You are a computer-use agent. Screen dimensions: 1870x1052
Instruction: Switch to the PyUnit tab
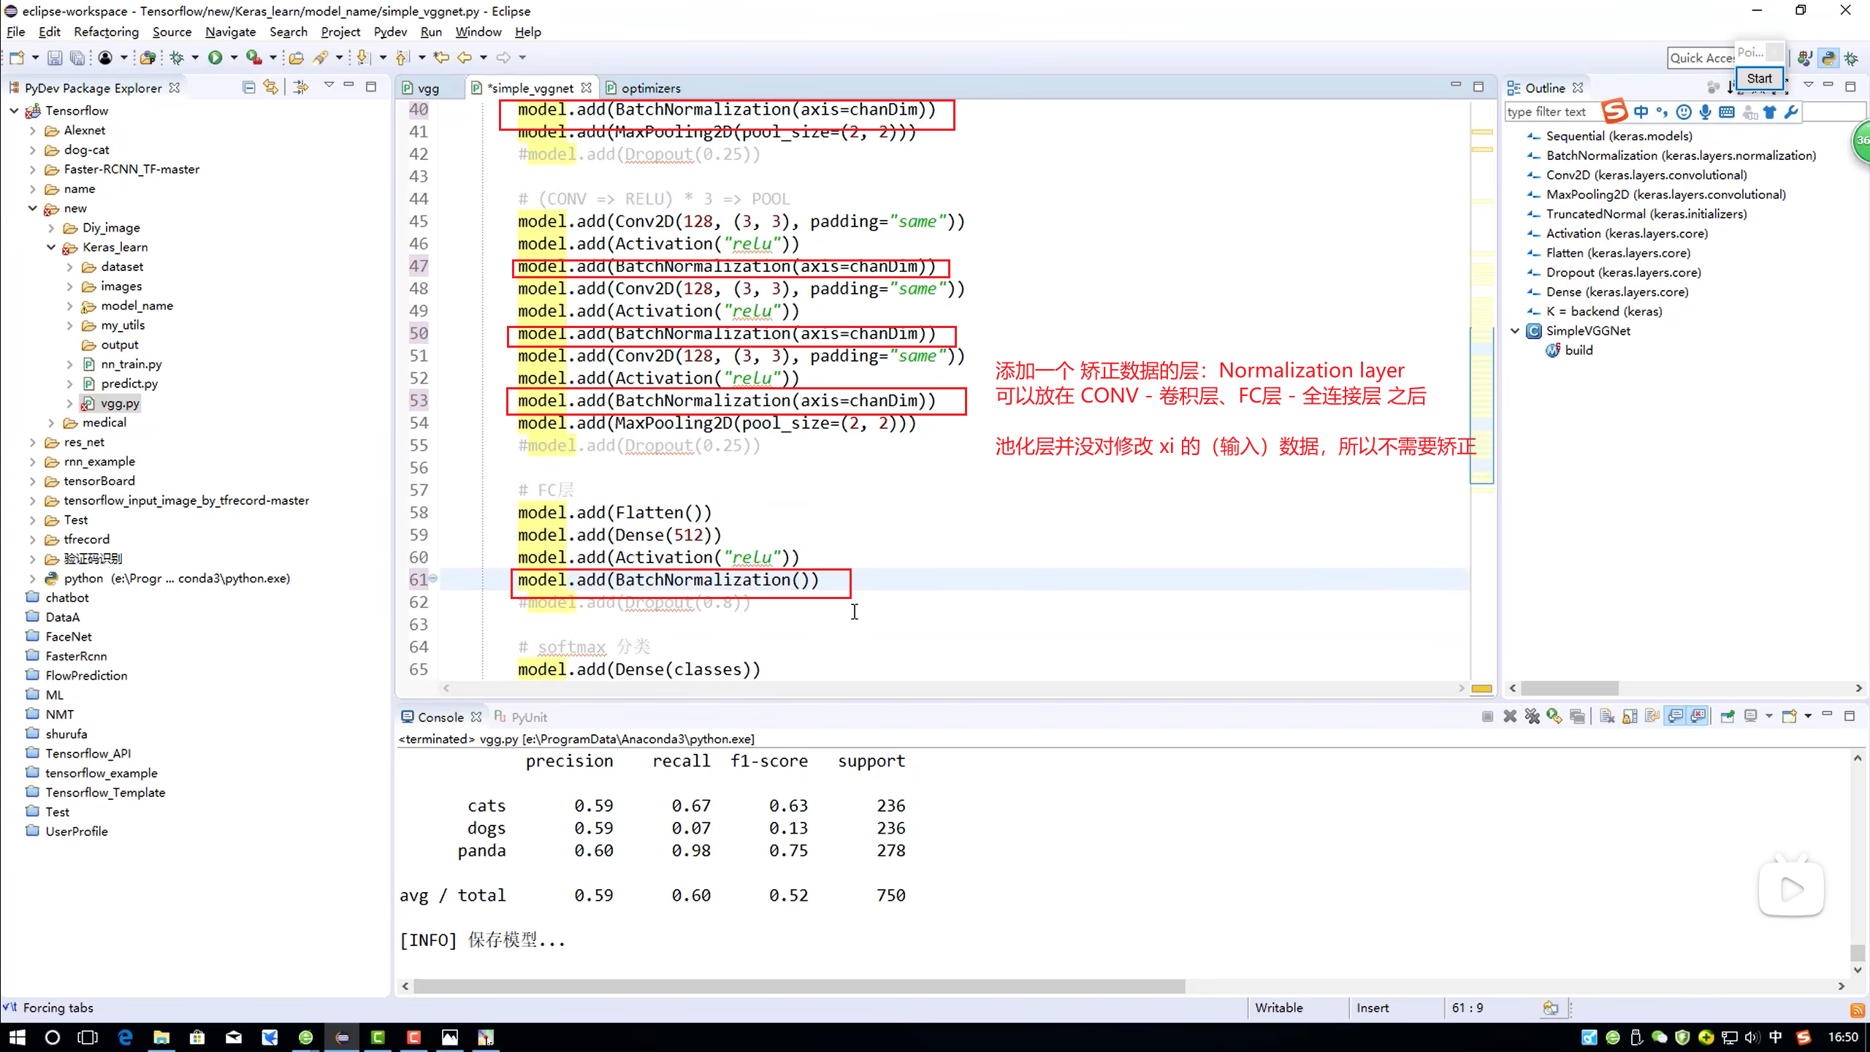(521, 717)
